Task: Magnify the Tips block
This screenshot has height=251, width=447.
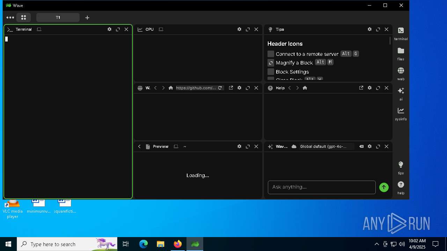Action: coord(378,29)
